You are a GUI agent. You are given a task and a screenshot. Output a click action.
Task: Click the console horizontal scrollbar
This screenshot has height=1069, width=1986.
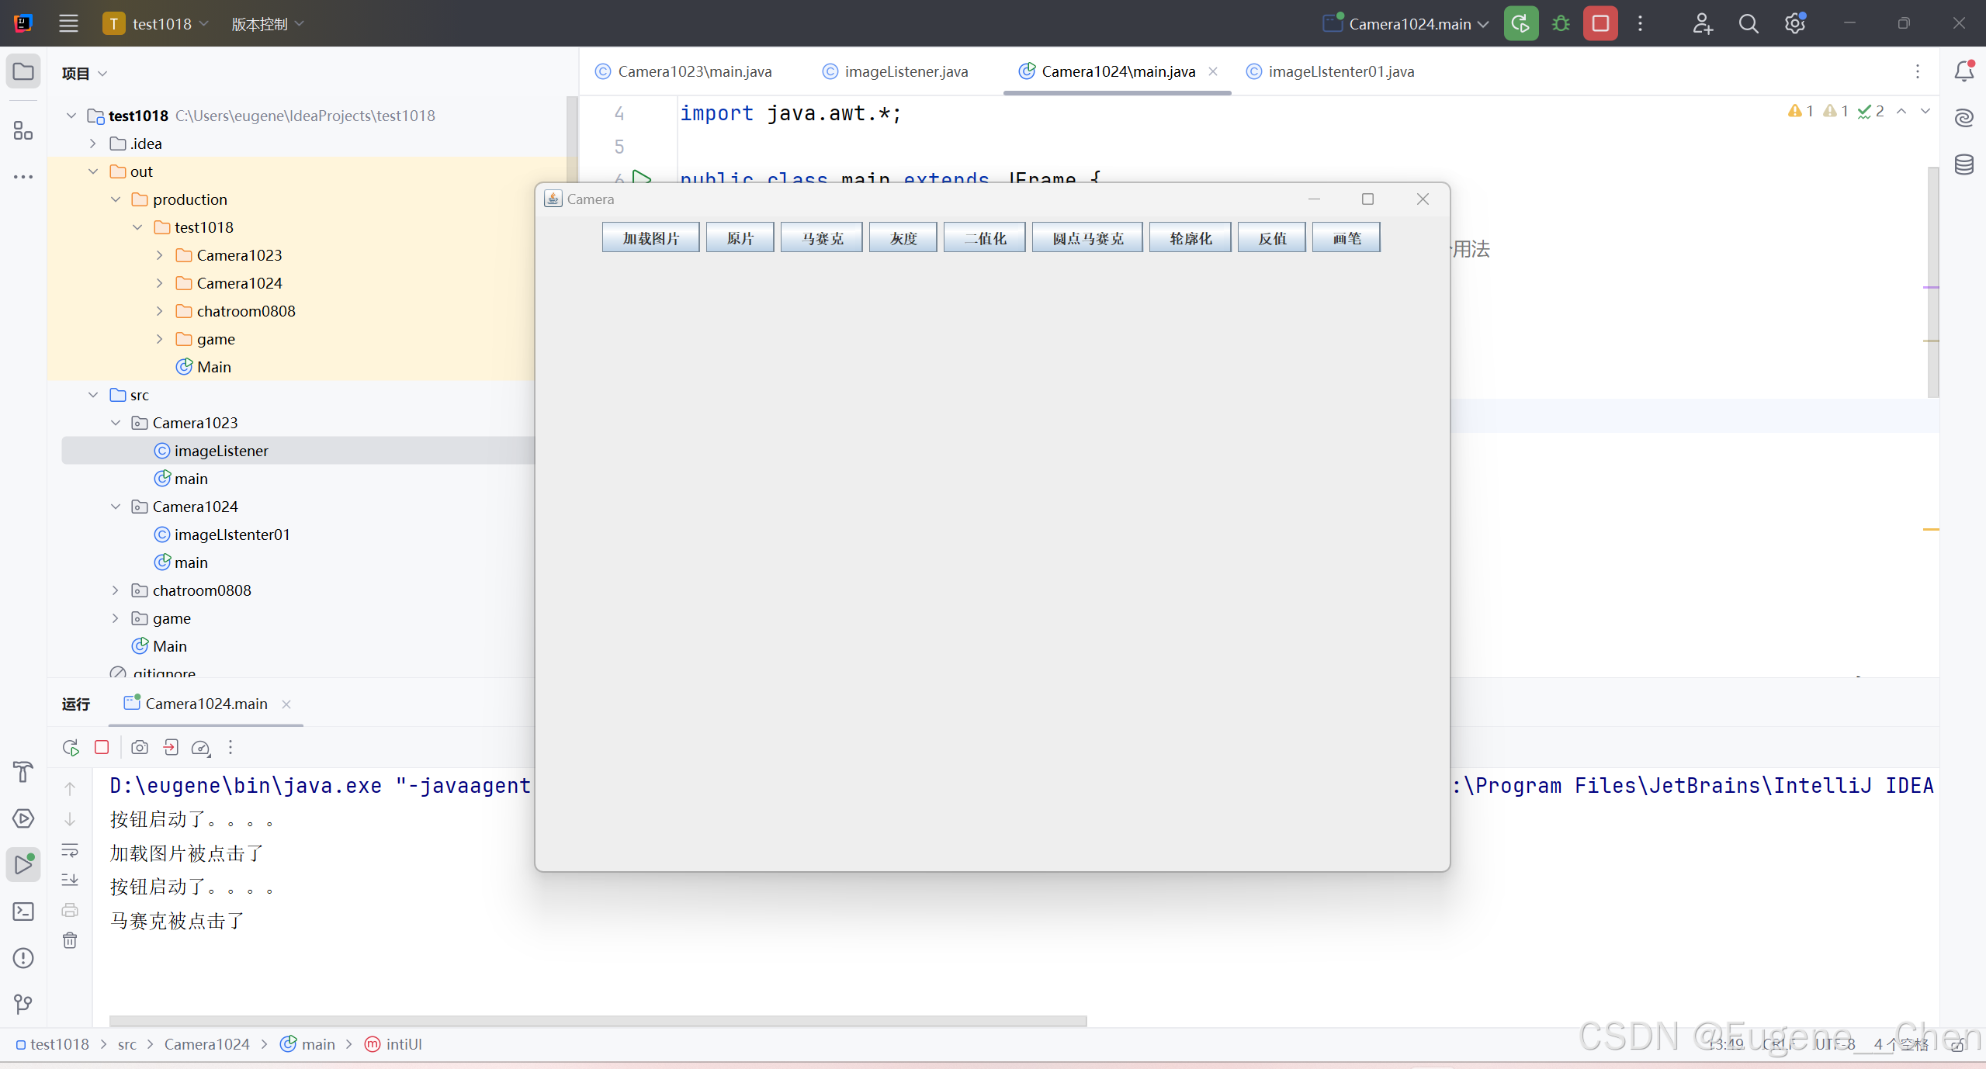pyautogui.click(x=598, y=1021)
